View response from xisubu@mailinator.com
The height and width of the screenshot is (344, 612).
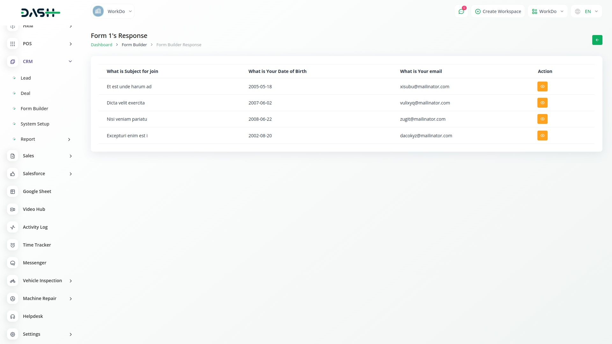[x=542, y=87]
